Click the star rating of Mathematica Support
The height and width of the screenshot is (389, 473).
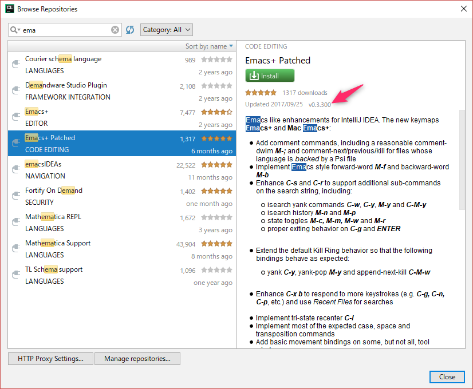click(x=216, y=244)
